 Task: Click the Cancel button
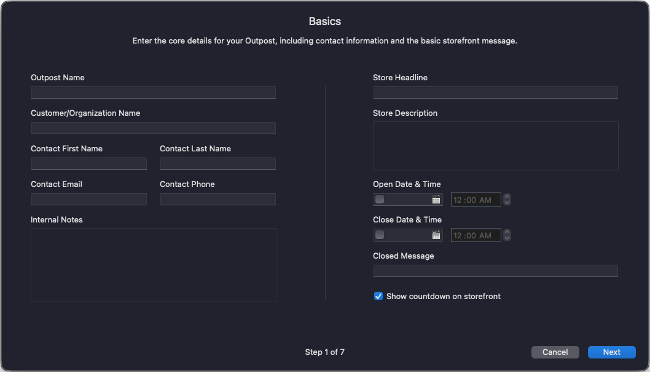pos(555,352)
